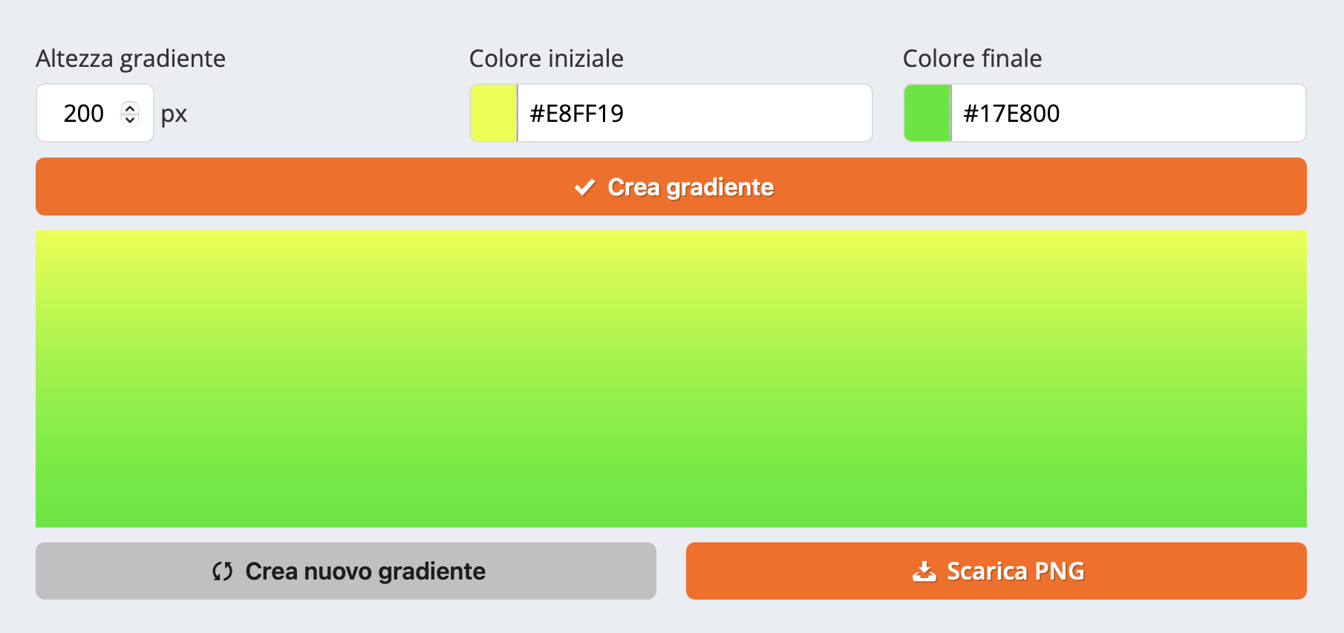Click the yellow-to-green gradient preview
This screenshot has width=1344, height=633.
point(671,379)
